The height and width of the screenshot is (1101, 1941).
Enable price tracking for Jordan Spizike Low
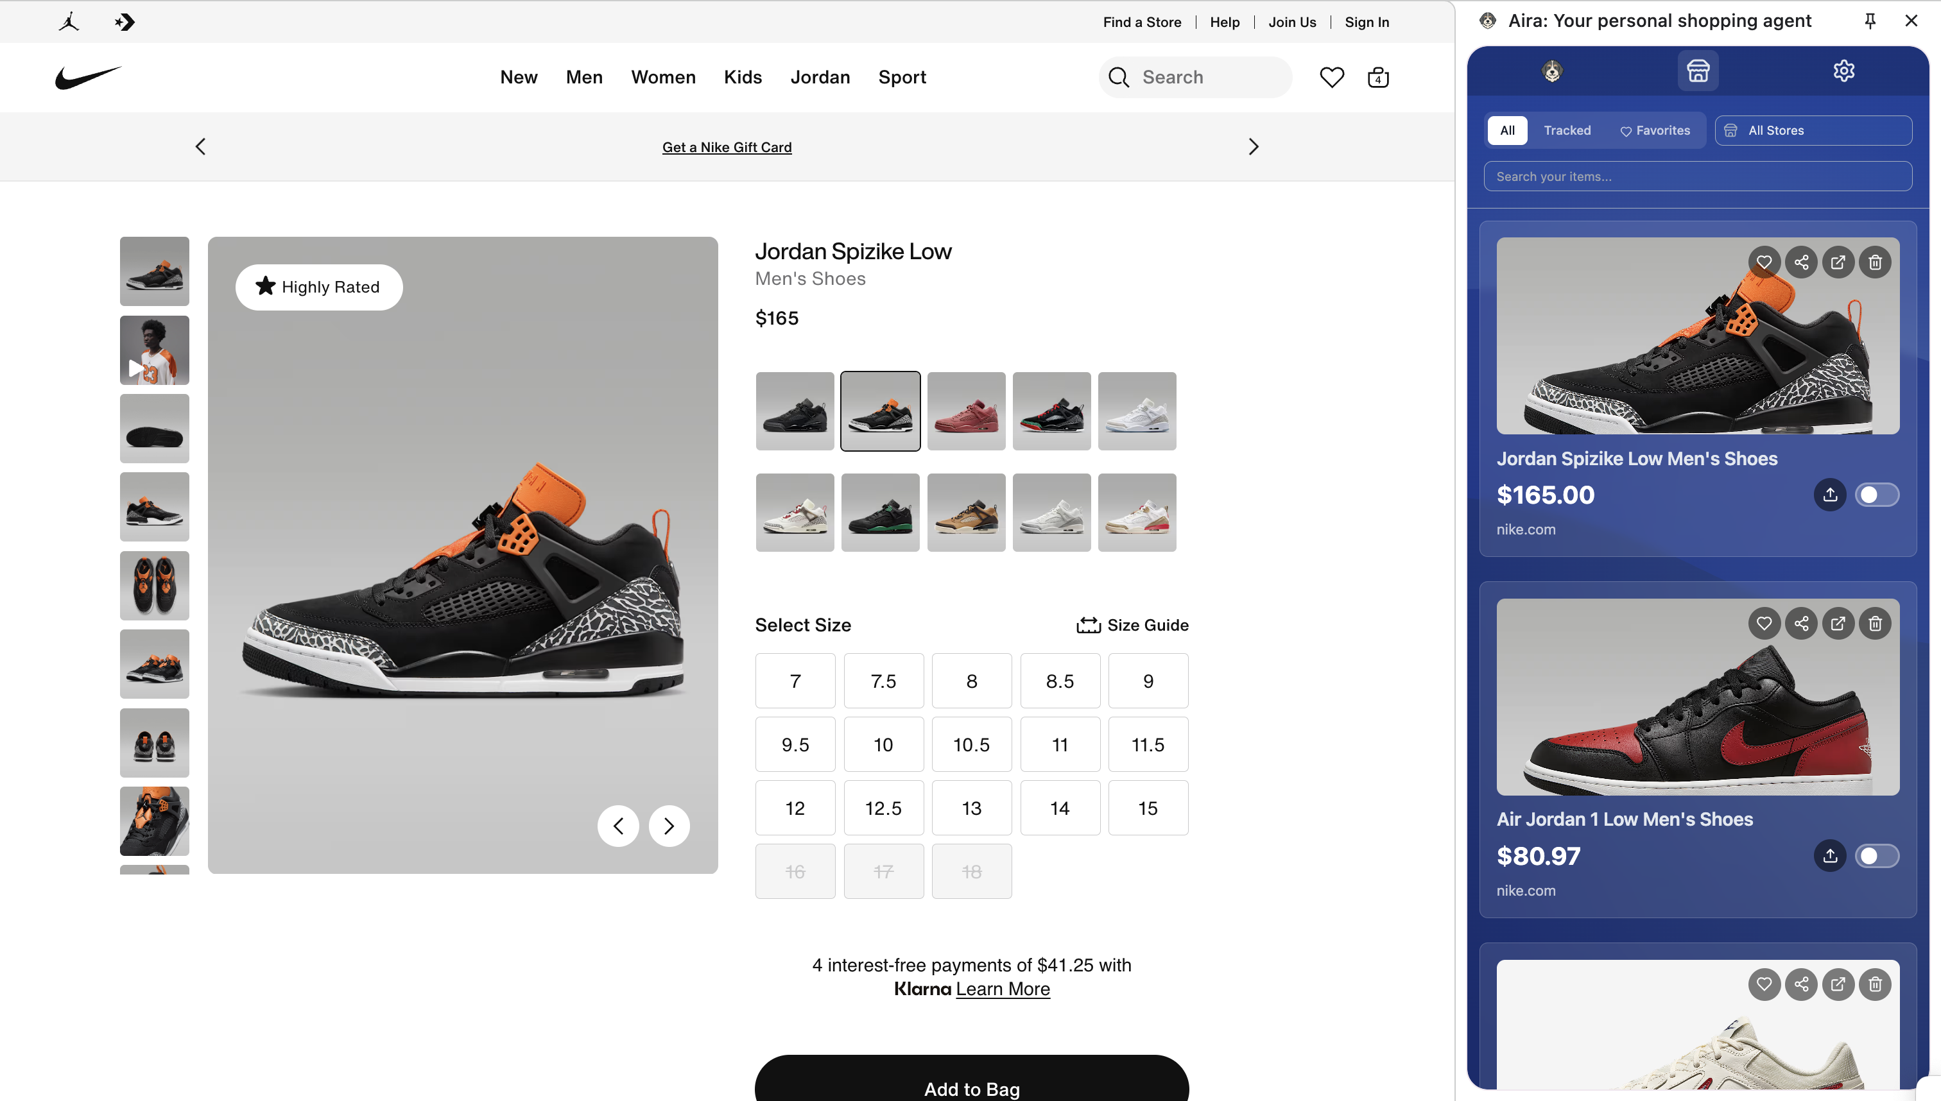[x=1876, y=495]
